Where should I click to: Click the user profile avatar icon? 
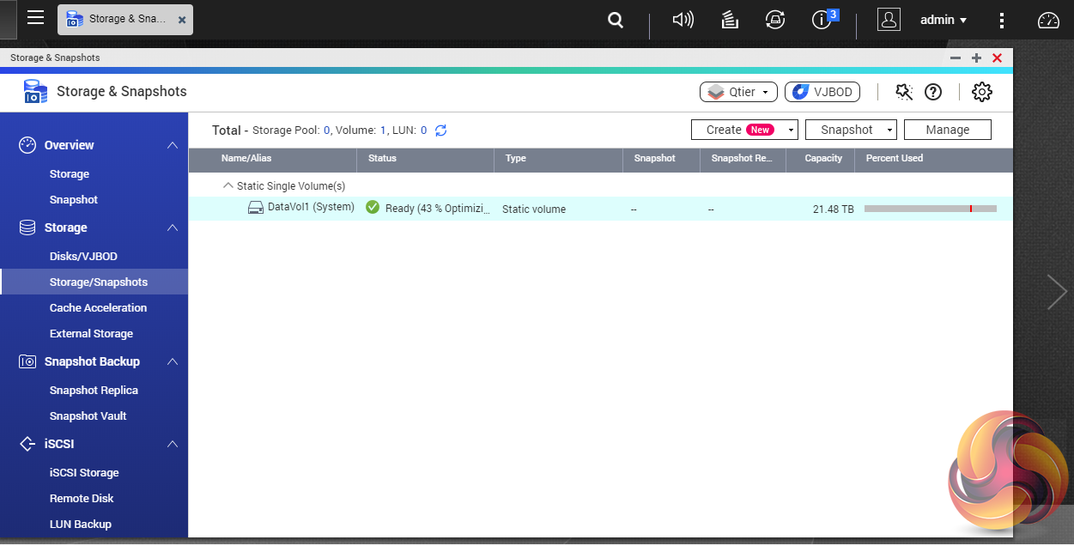pos(889,19)
